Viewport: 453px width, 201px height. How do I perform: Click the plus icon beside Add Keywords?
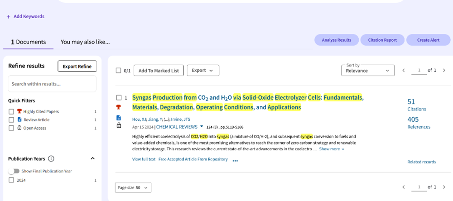coord(8,17)
